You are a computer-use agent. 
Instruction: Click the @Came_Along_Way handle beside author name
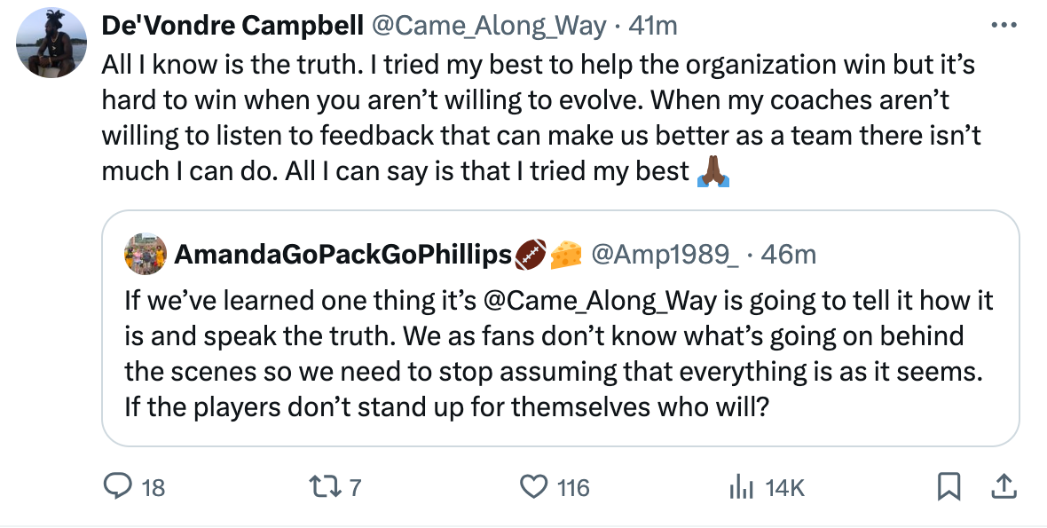pos(487,27)
